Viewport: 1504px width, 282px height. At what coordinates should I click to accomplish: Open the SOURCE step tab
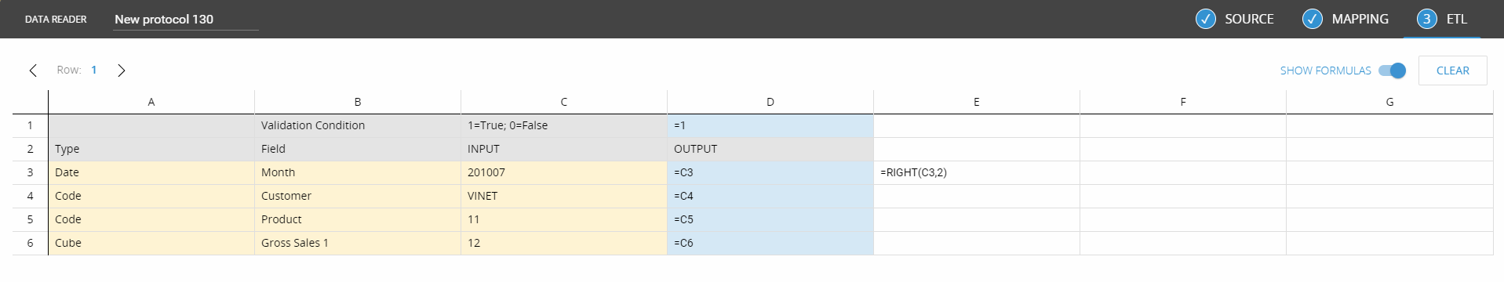coord(1234,19)
